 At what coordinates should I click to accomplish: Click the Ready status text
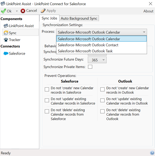[6, 153]
